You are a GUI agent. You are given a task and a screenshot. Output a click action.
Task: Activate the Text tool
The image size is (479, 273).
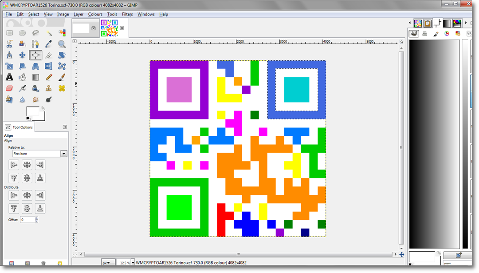coord(9,77)
